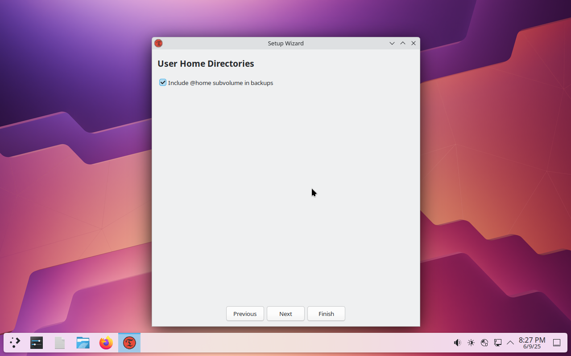Click the User Home Directories heading

coord(206,64)
